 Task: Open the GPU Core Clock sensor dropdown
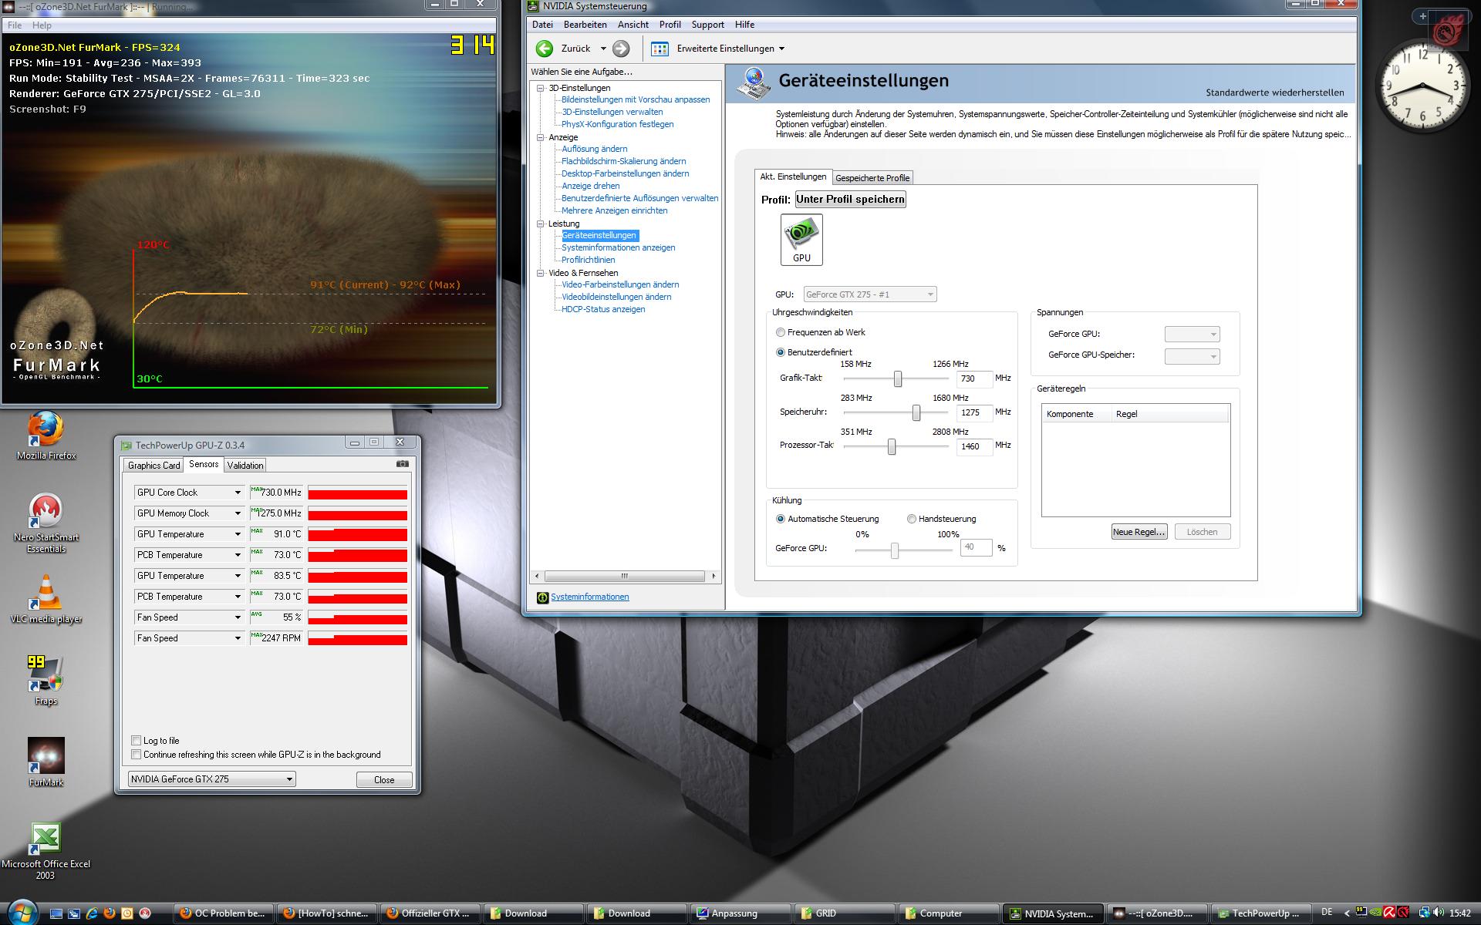tap(238, 493)
